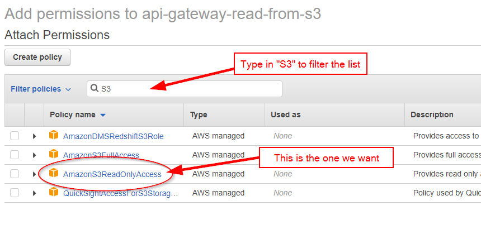Screen dimensions: 481x229
Task: Click None under Used as for QuickSightAccessForS3Storage
Action: [283, 193]
